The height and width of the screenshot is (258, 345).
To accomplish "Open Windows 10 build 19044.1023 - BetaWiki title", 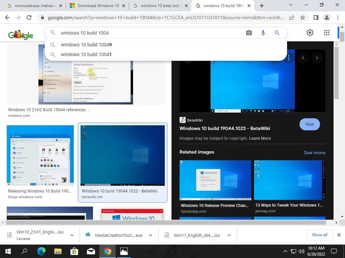I will coord(225,128).
